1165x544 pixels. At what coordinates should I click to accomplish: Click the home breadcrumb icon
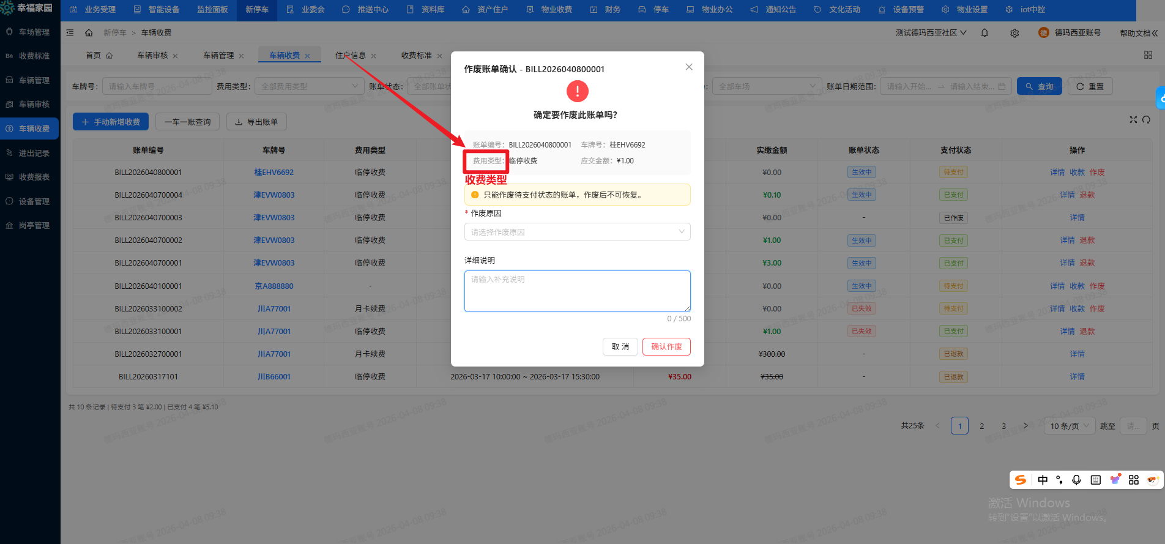(x=89, y=33)
